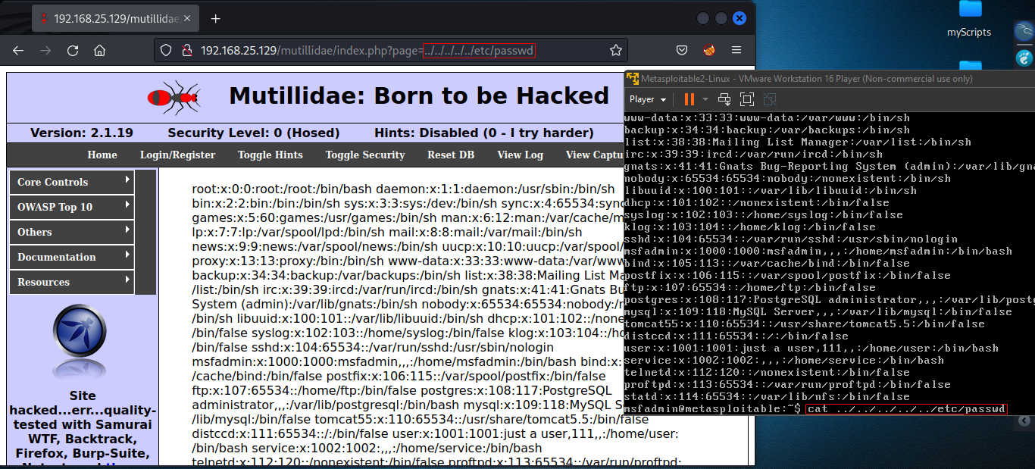Show connection info via crossed-out lock icon
The width and height of the screenshot is (1035, 469).
(x=186, y=51)
